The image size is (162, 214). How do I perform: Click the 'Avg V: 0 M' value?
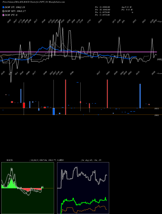126,7
